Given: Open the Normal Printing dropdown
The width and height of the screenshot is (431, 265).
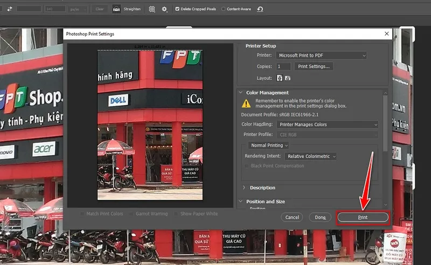Looking at the screenshot, I should click(269, 145).
